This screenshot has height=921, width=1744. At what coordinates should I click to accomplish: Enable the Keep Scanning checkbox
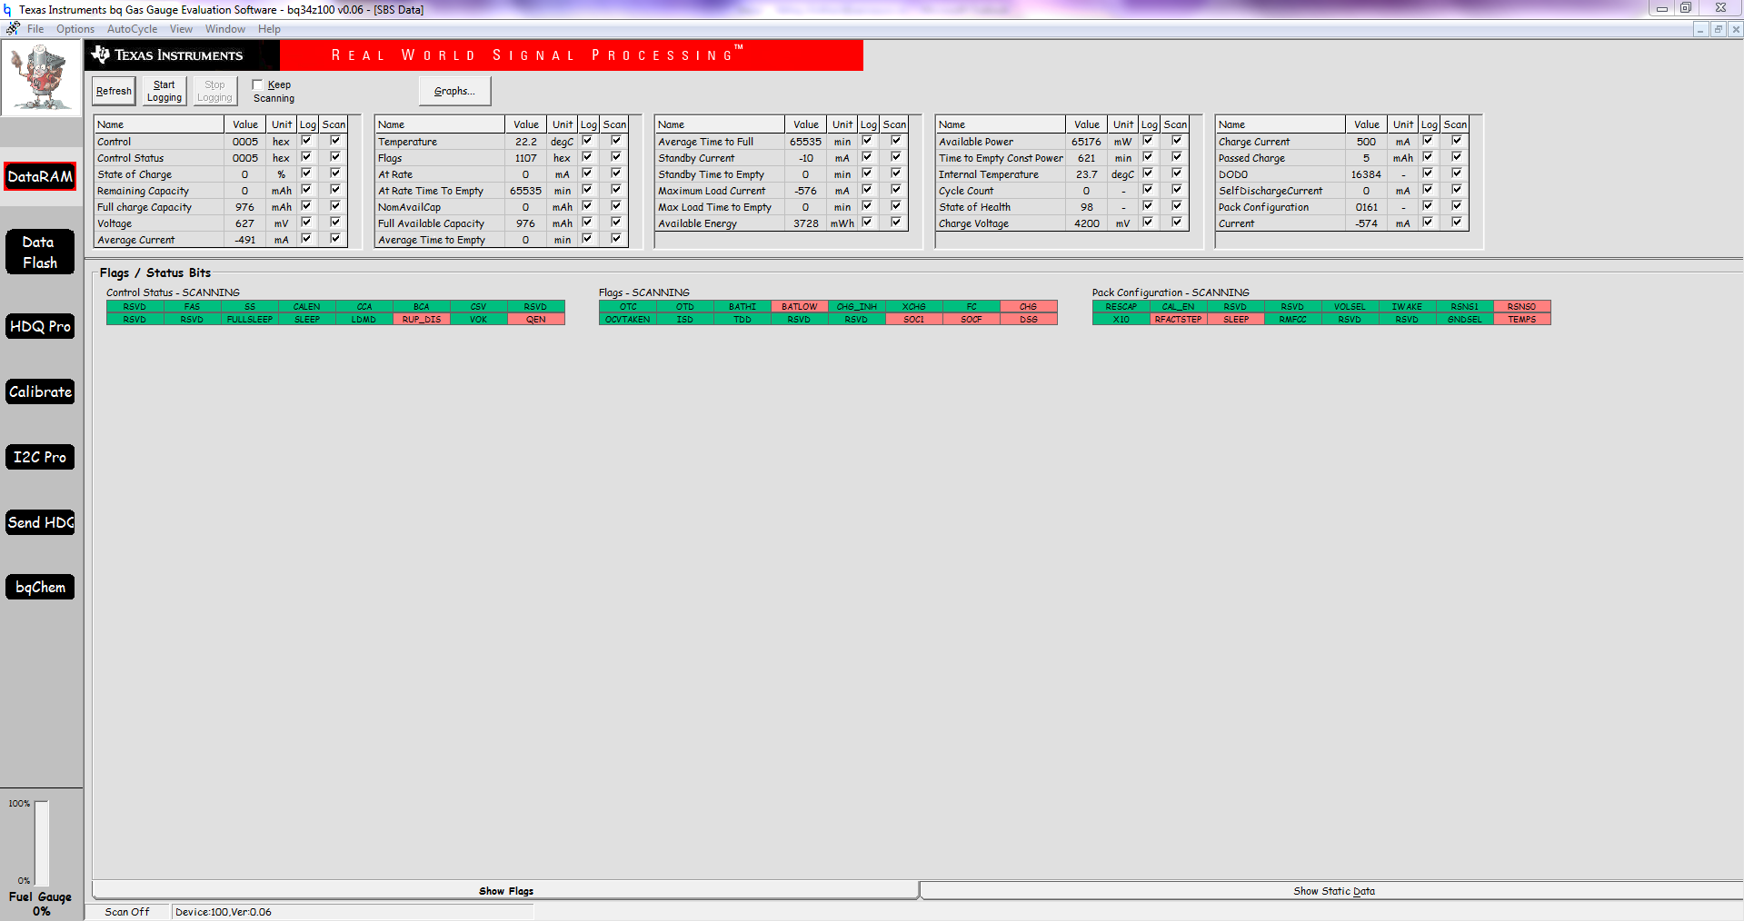pyautogui.click(x=257, y=84)
